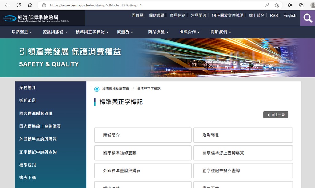The height and width of the screenshot is (188, 315).
Task: Click the purple search magnifier icon
Action: pos(308,18)
